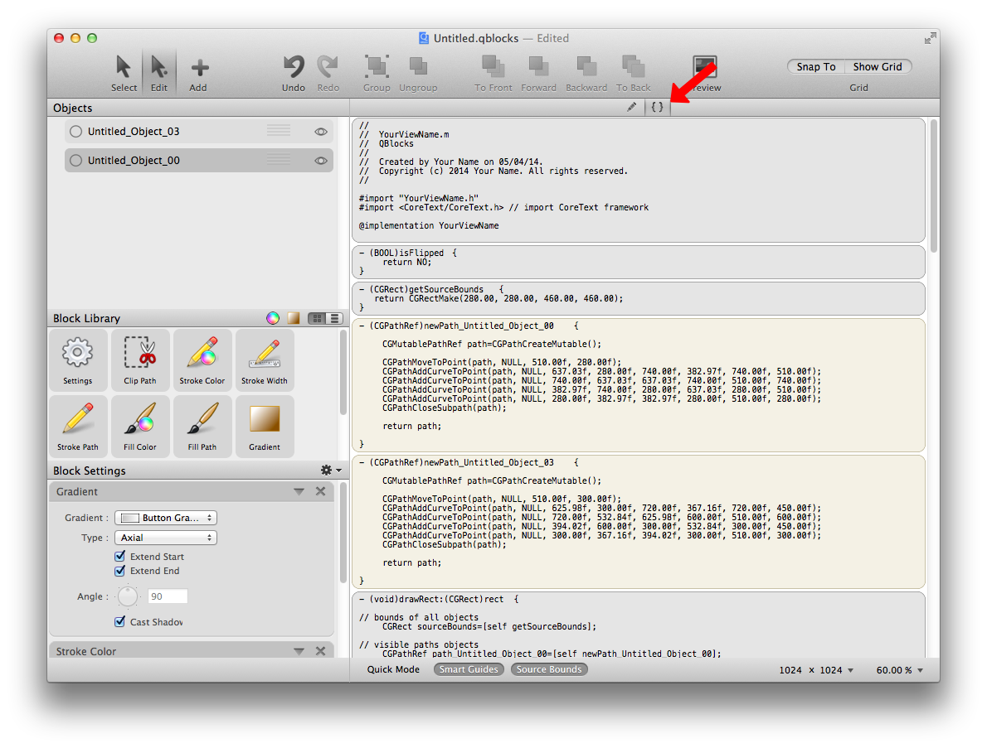Send object Backward one level
Screen dimensions: 987x748
pyautogui.click(x=586, y=73)
